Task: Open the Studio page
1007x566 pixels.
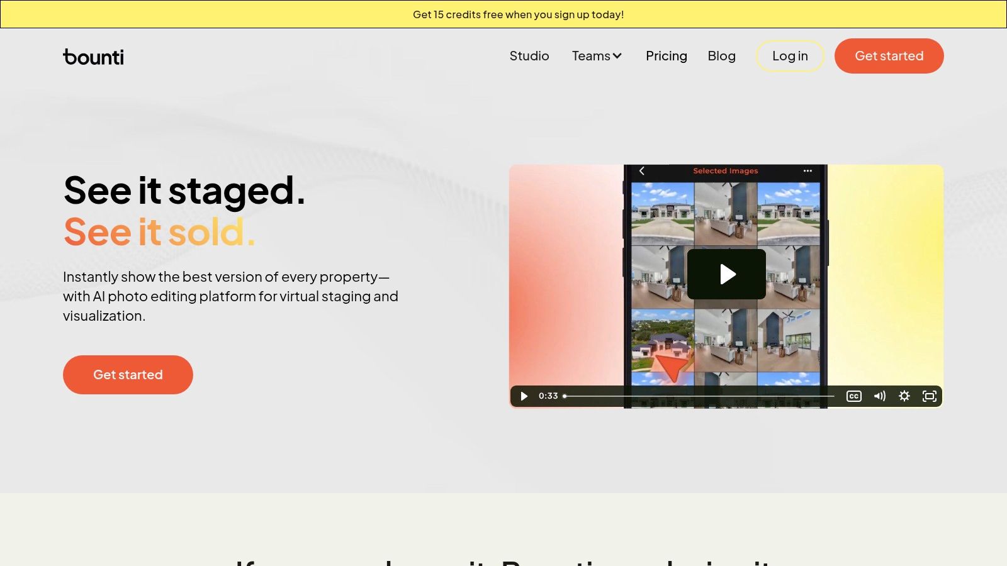Action: (x=529, y=56)
